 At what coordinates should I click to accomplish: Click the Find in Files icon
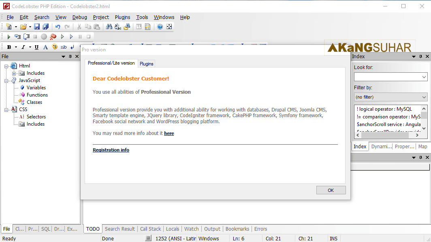[127, 27]
